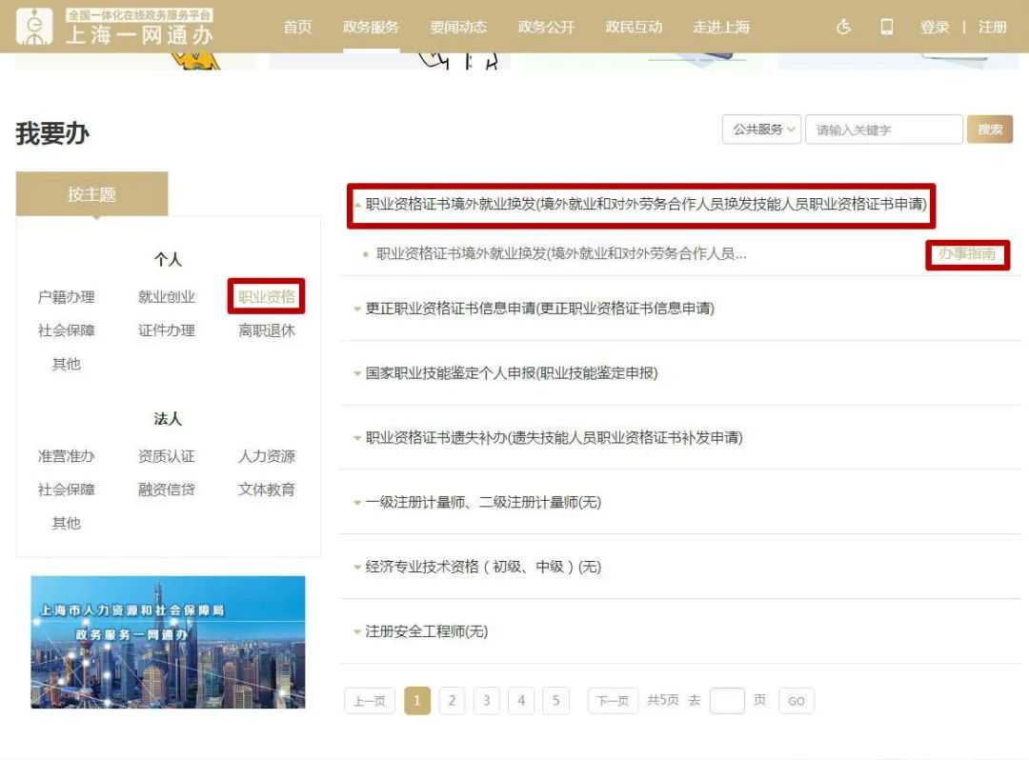
Task: Switch to 按主题 tab
Action: [91, 194]
